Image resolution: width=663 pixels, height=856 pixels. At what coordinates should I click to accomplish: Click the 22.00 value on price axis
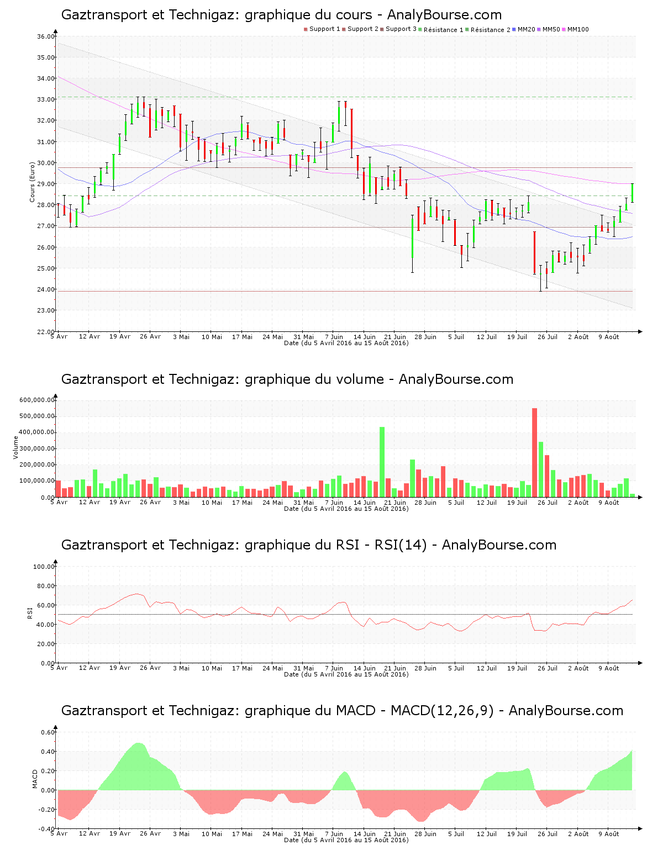point(45,332)
